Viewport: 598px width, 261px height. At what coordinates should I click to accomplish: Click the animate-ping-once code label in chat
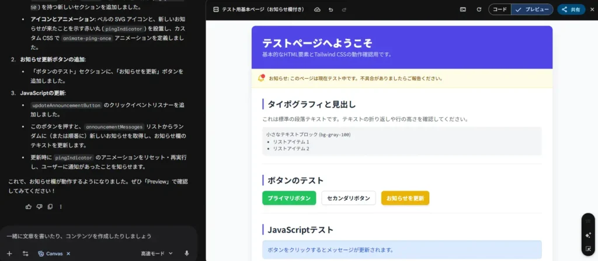click(87, 38)
